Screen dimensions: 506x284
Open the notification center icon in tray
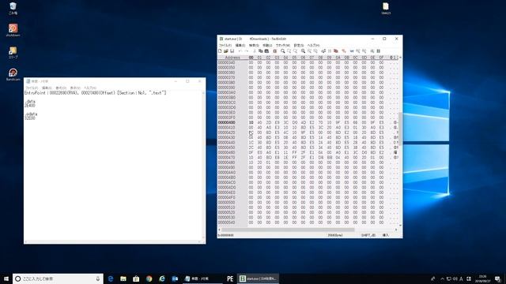[x=497, y=278]
